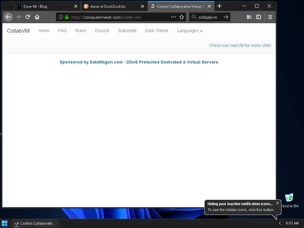Open the Subreddit link

(x=127, y=31)
